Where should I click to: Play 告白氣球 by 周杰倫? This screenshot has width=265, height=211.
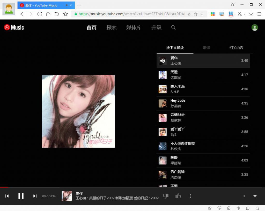point(203,175)
